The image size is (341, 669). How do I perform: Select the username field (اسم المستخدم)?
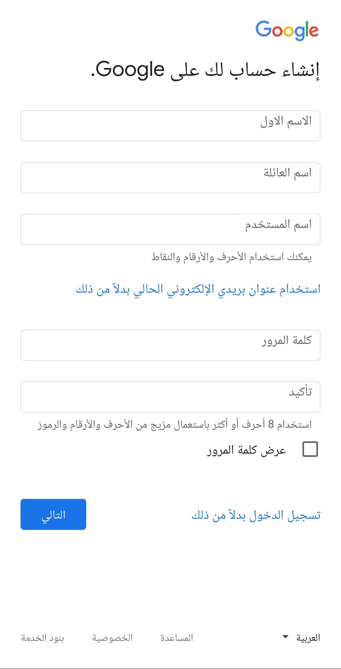[x=170, y=229]
